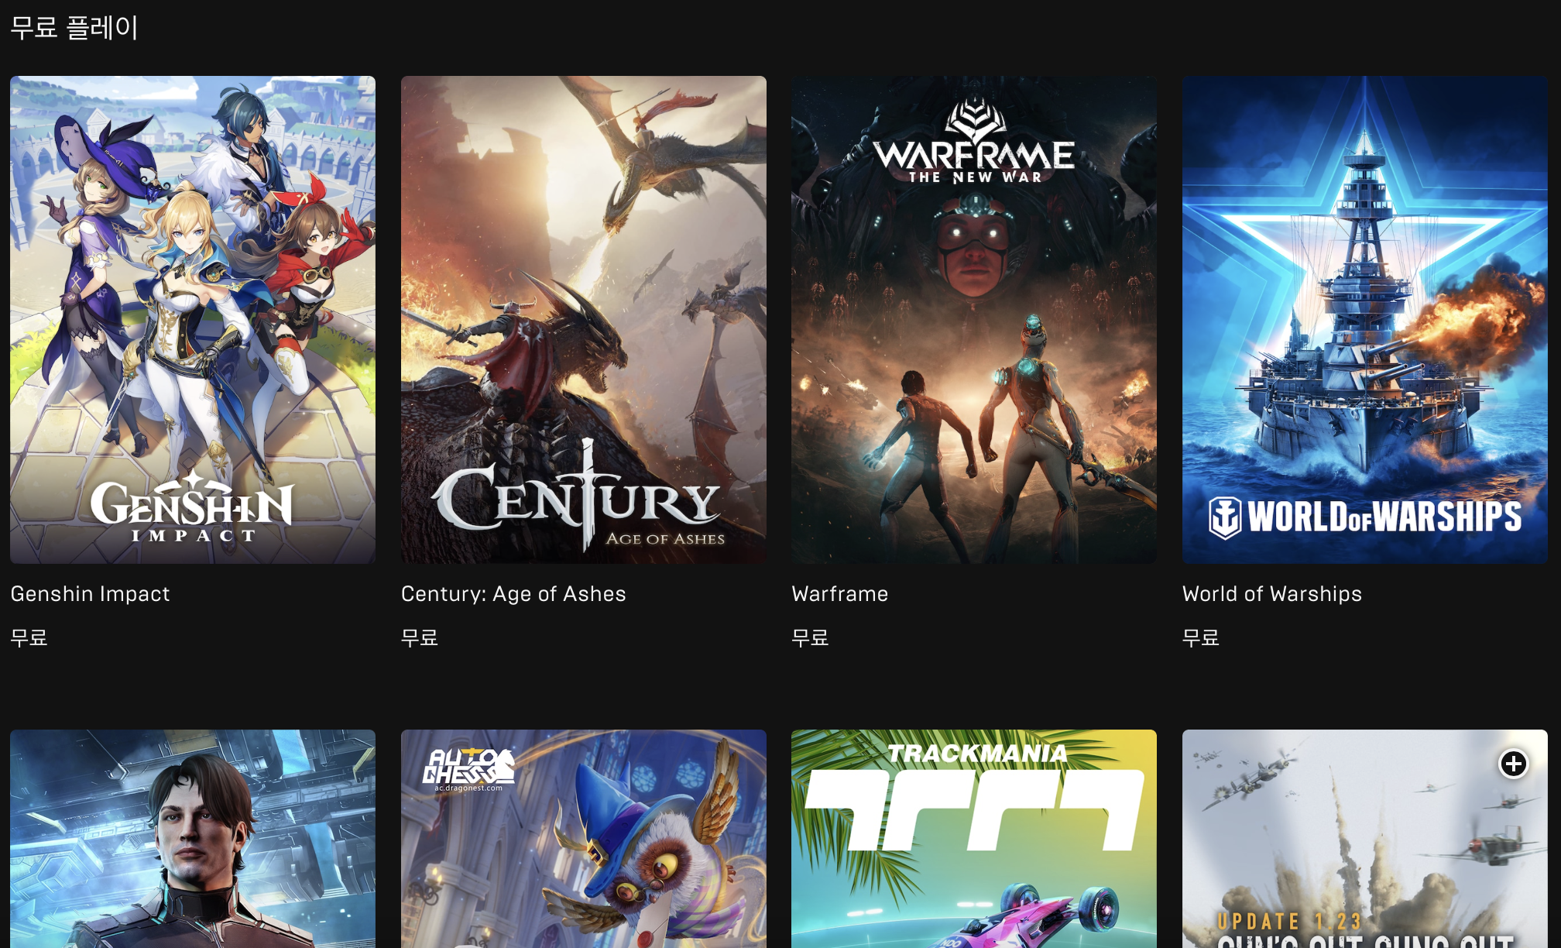Screen dimensions: 1561x948
Task: Click the Century: Age of Ashes title link
Action: [x=513, y=594]
